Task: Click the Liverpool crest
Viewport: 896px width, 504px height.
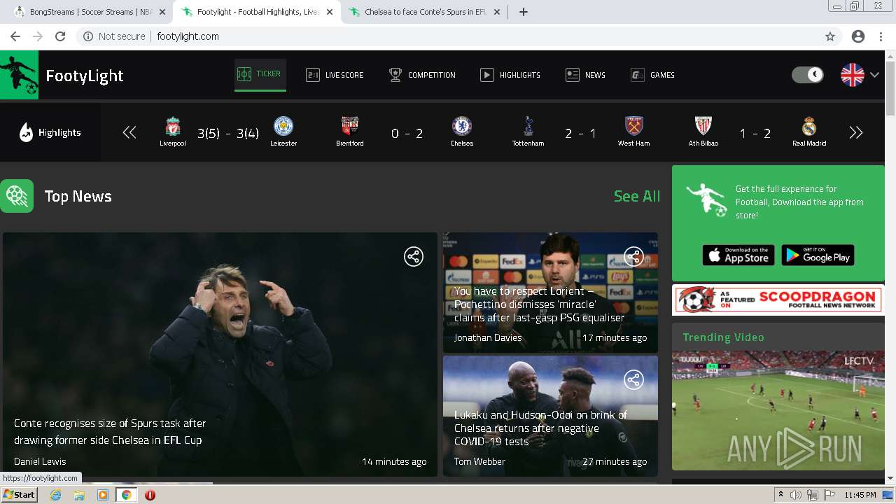Action: (173, 126)
